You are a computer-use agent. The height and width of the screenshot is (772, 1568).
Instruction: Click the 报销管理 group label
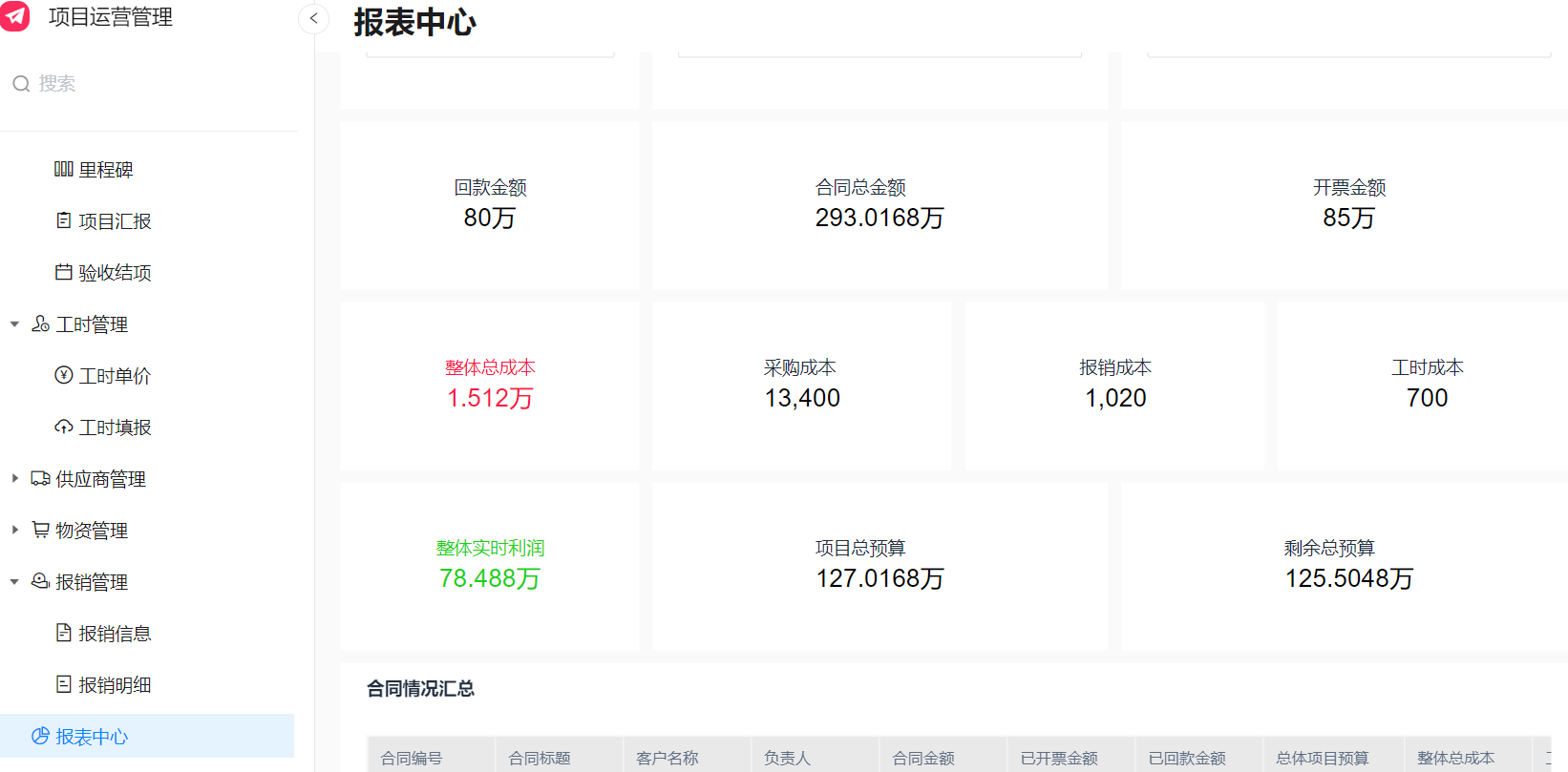pos(92,582)
